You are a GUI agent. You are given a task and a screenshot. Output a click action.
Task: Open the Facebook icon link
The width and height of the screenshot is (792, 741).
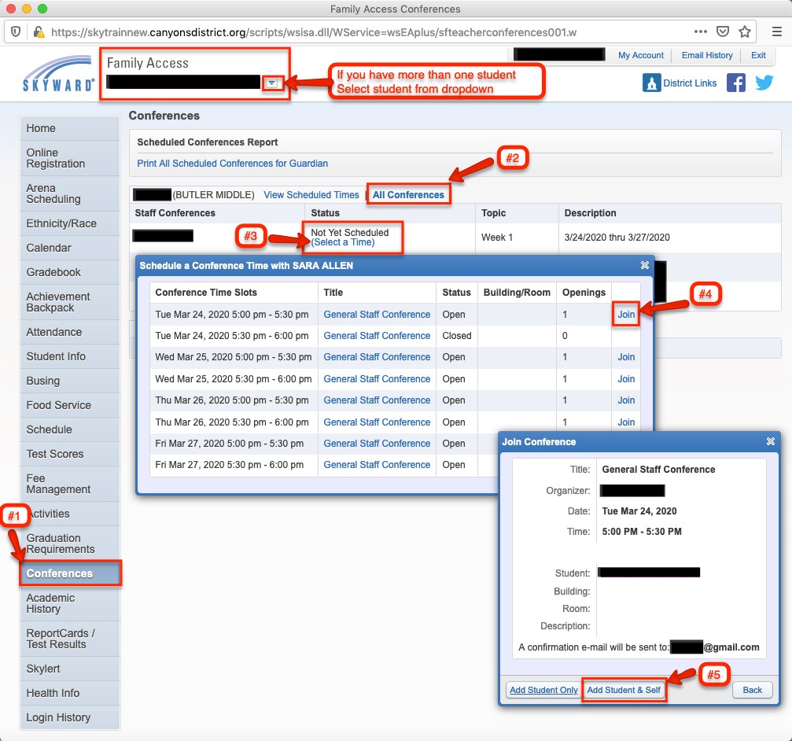point(735,83)
